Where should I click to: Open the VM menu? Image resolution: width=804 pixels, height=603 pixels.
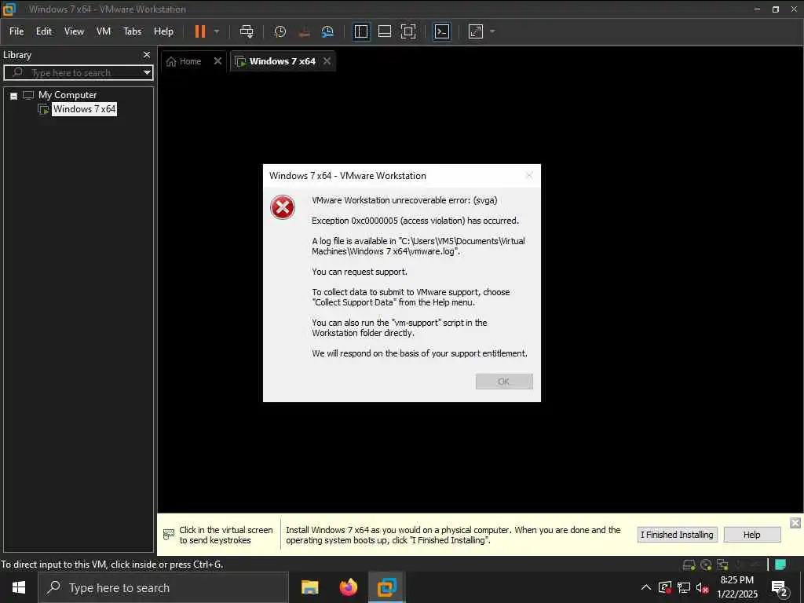(x=104, y=31)
